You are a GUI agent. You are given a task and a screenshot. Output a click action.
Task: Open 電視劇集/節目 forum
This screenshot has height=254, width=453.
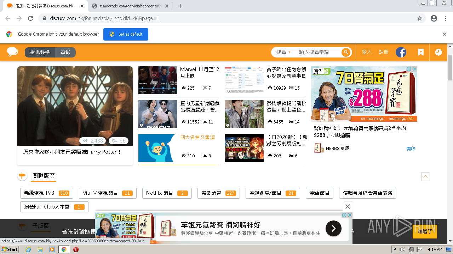[273, 193]
